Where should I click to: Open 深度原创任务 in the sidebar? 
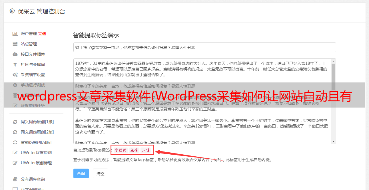click(33, 106)
